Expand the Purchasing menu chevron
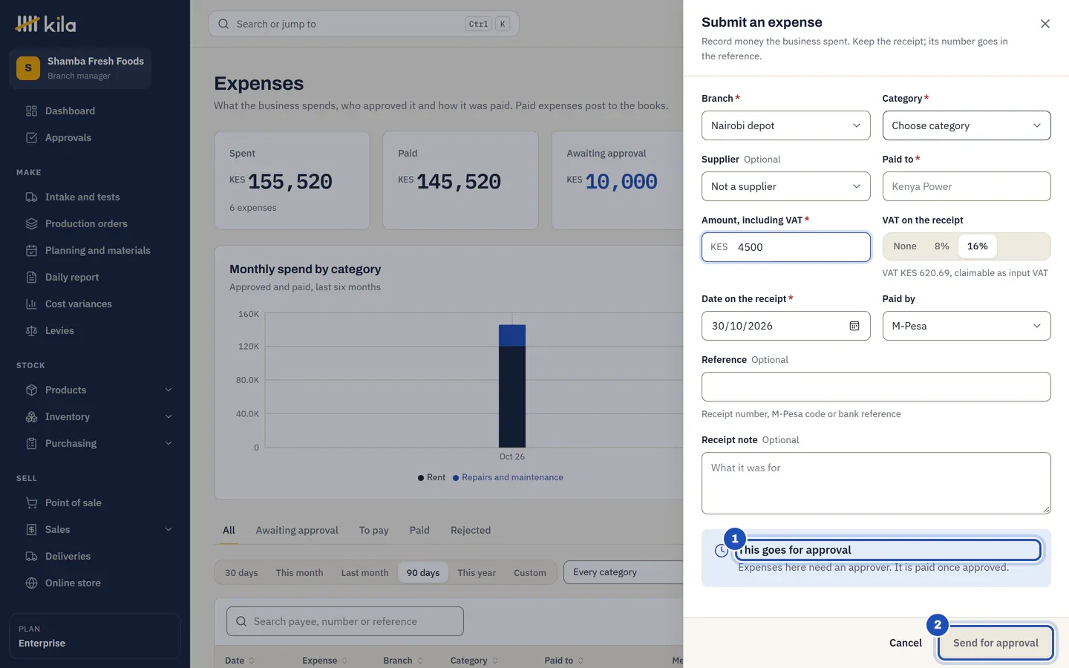 tap(169, 443)
